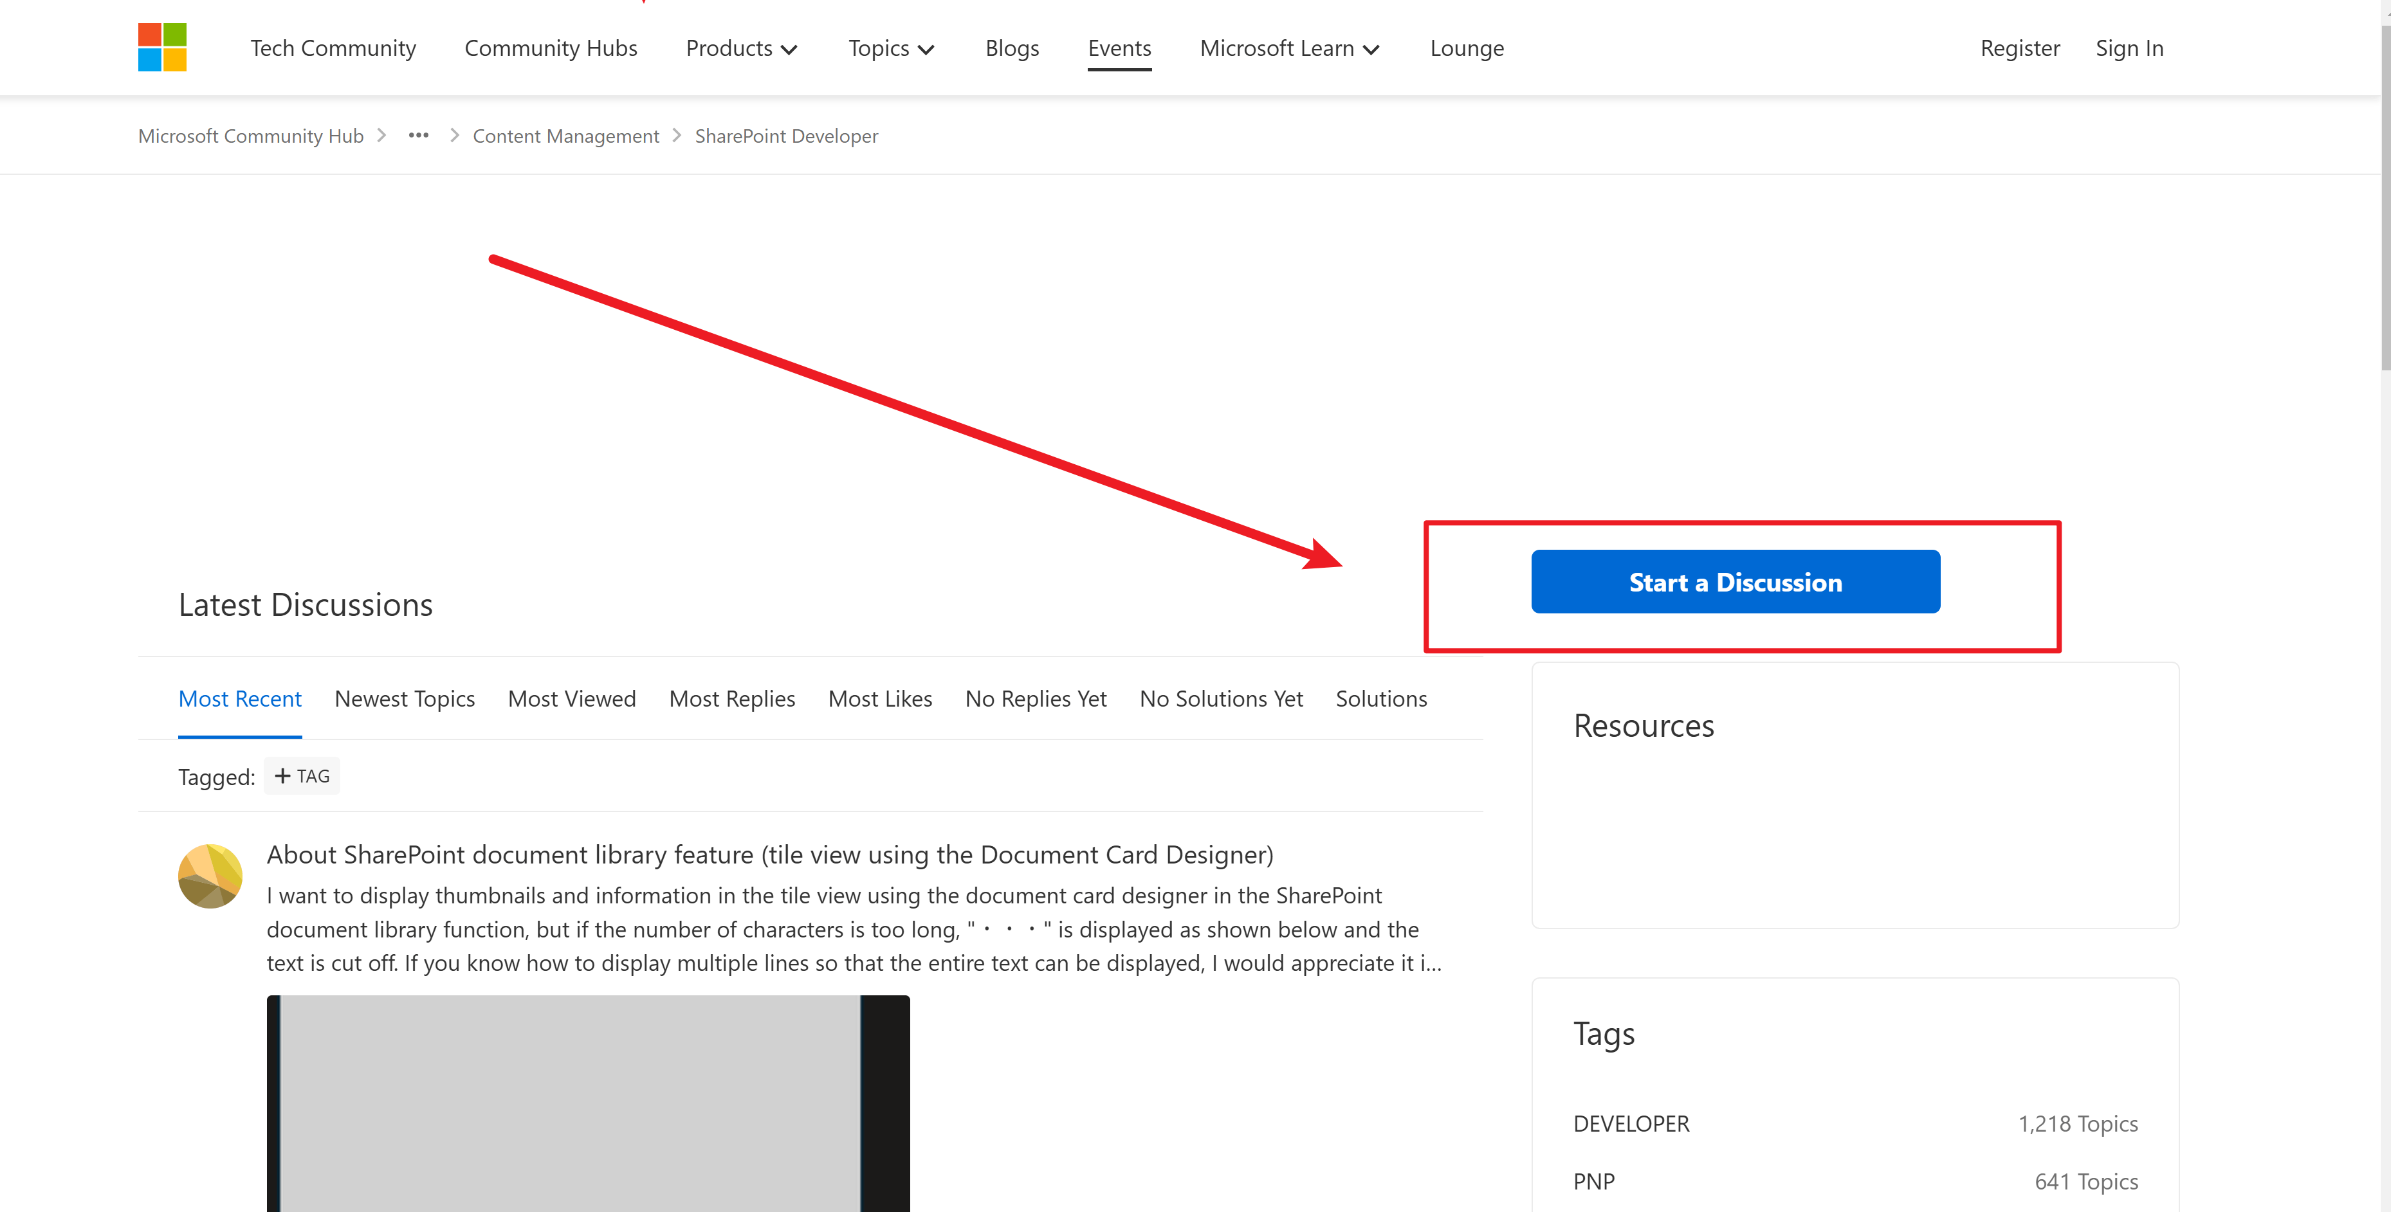Open Content Management breadcrumb

(566, 136)
